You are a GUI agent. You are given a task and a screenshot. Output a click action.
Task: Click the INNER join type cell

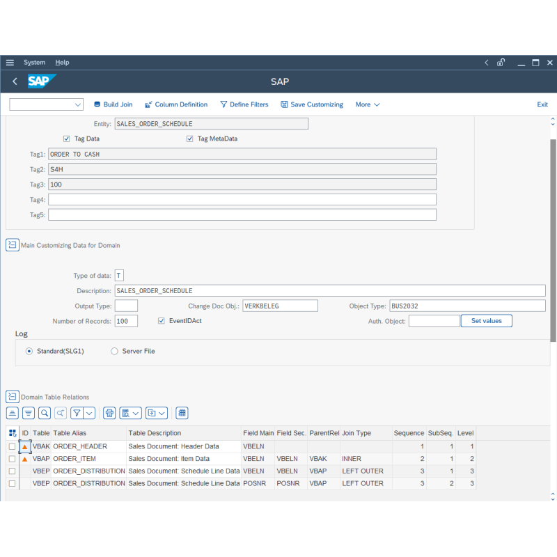(366, 459)
